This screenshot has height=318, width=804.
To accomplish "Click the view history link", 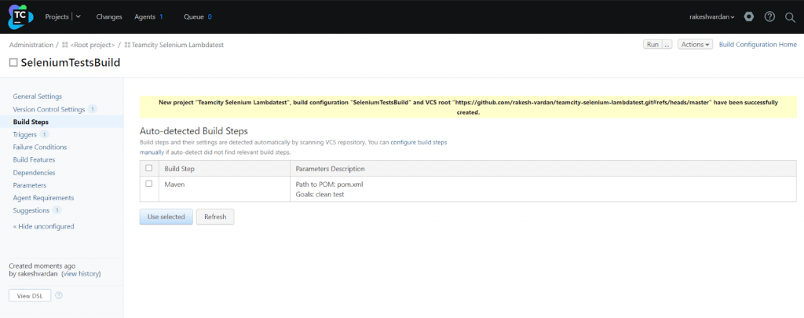I will [81, 274].
